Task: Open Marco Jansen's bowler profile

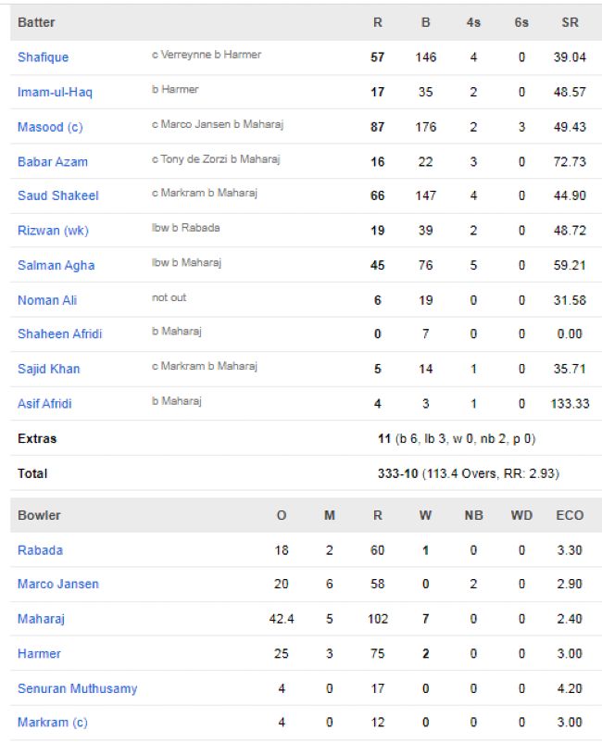Action: pos(57,585)
